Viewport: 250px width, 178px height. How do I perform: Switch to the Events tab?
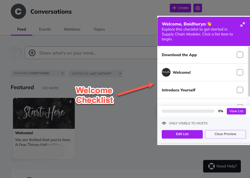tap(45, 29)
